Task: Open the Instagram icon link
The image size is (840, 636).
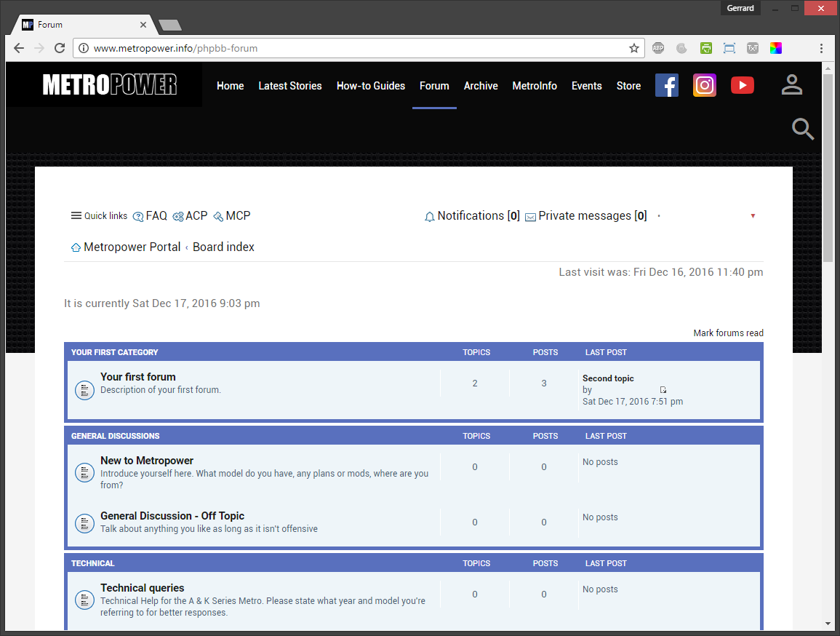Action: click(705, 85)
